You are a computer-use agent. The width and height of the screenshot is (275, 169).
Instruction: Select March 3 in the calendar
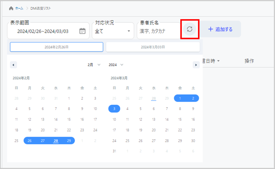(x=114, y=109)
